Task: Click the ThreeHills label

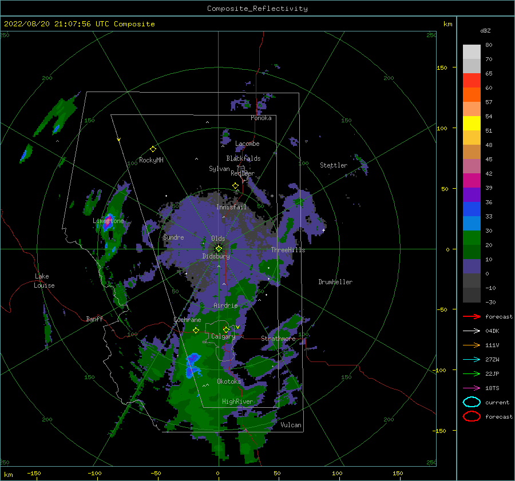Action: [x=288, y=250]
